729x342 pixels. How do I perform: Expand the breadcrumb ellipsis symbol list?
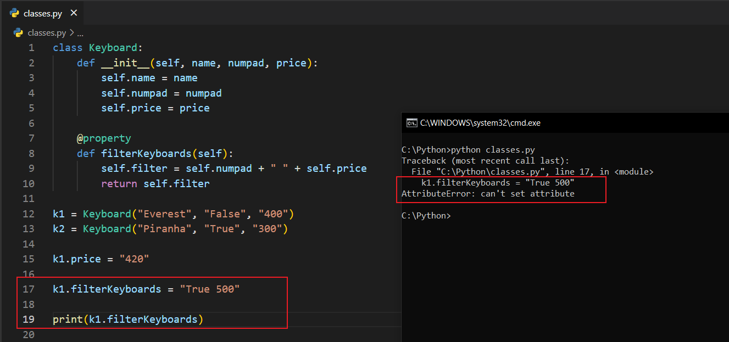click(79, 32)
